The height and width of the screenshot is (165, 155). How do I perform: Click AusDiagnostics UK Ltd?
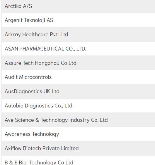78,91
